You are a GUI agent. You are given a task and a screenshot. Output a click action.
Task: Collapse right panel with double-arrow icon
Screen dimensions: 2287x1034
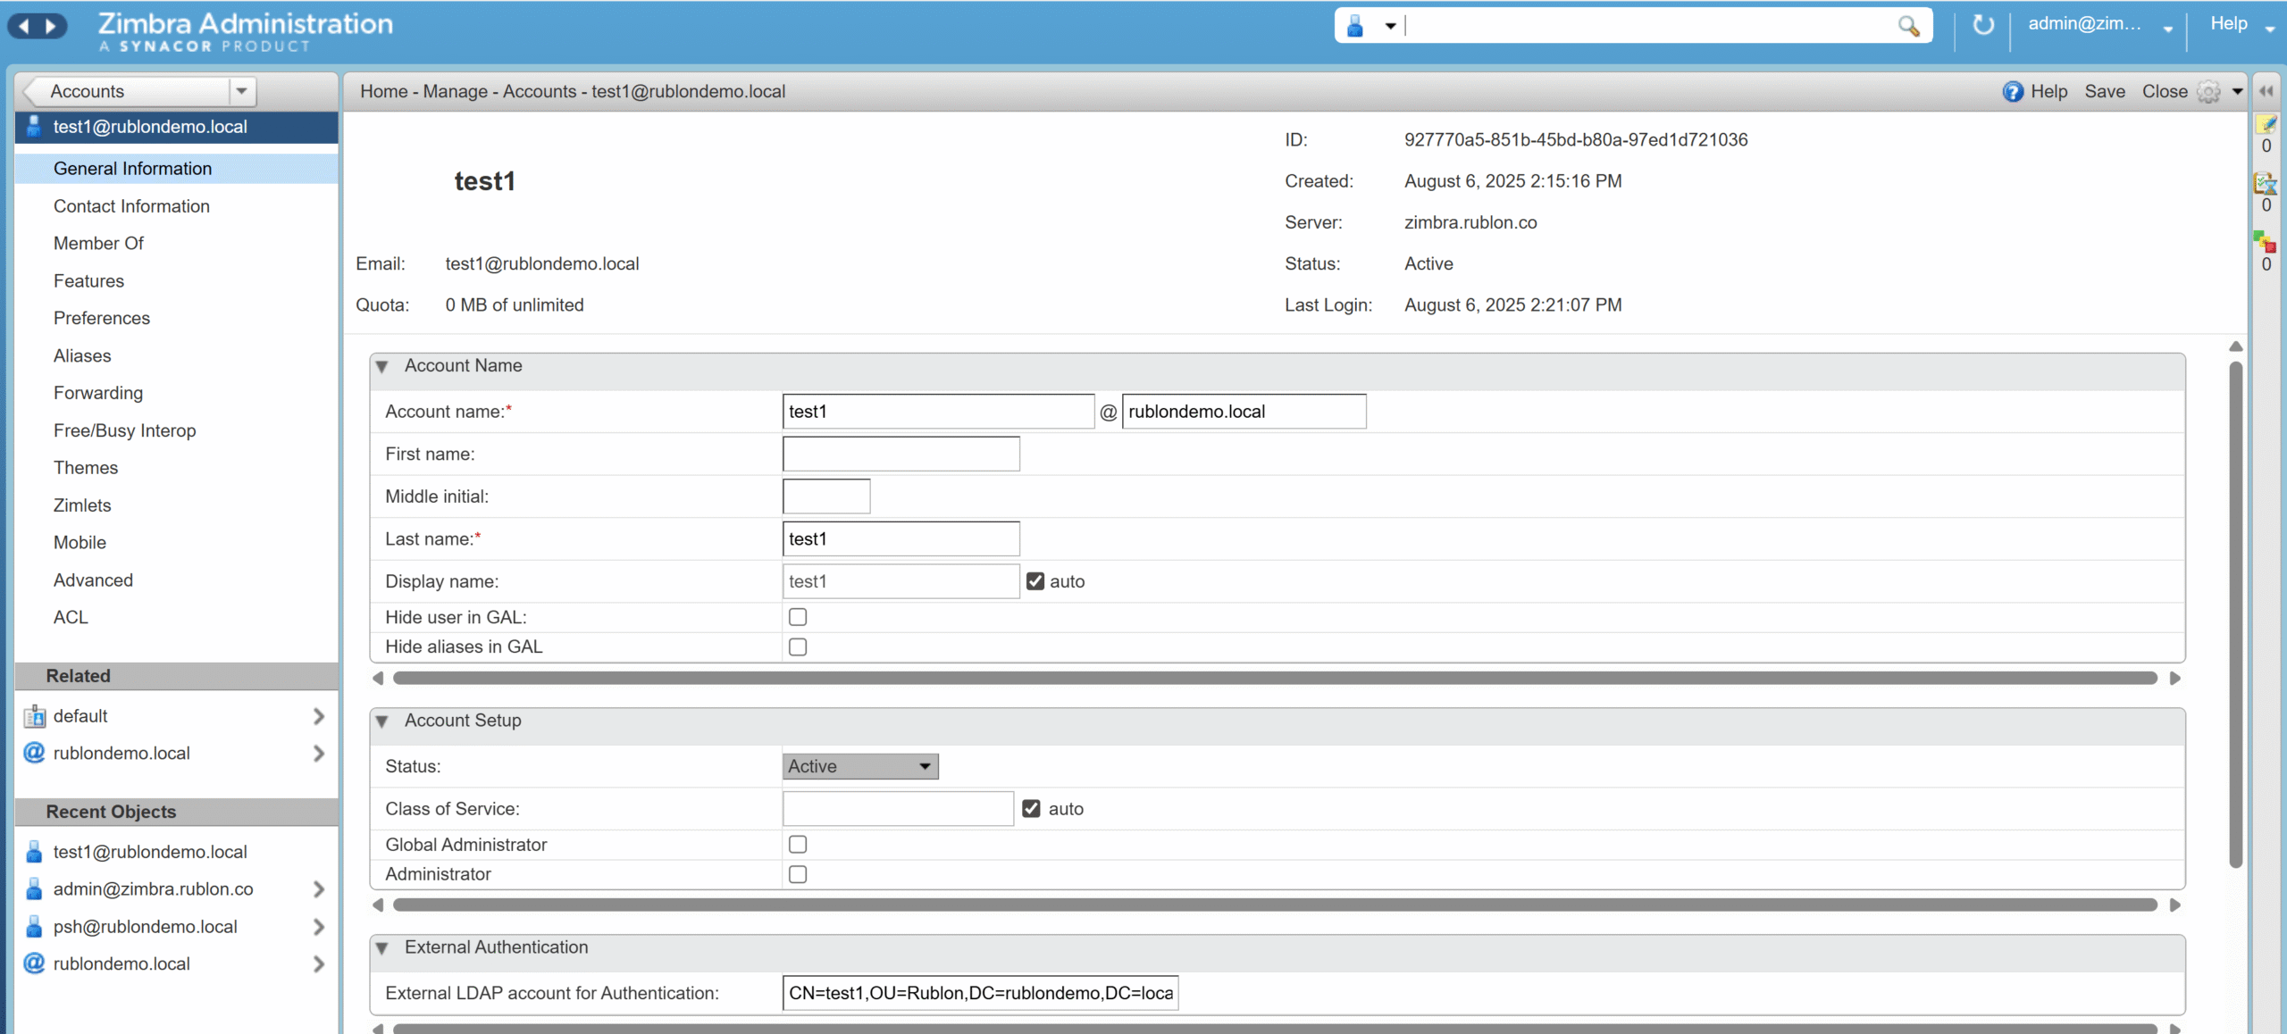tap(2266, 91)
